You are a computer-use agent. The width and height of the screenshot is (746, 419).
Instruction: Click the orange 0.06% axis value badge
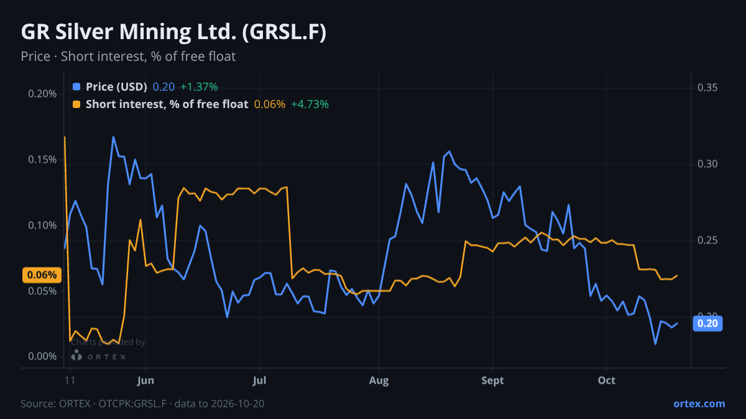coord(42,275)
